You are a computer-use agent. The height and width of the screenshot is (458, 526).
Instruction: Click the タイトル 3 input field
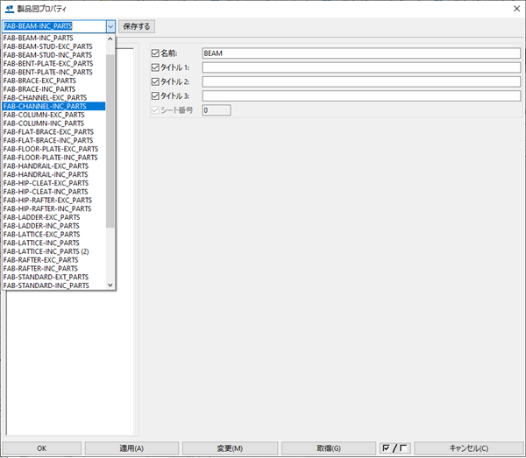[361, 95]
